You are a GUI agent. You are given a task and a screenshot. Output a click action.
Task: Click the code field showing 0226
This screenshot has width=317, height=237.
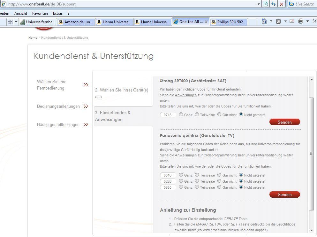point(168,181)
